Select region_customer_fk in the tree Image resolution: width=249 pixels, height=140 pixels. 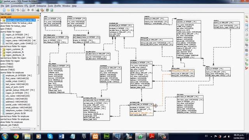pos(15,49)
